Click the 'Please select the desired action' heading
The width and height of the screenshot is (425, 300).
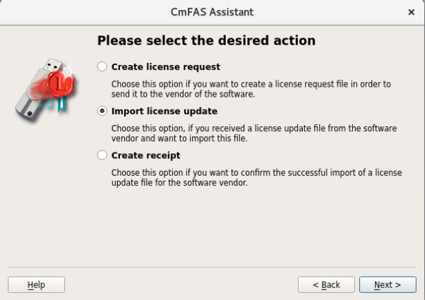[x=206, y=41]
